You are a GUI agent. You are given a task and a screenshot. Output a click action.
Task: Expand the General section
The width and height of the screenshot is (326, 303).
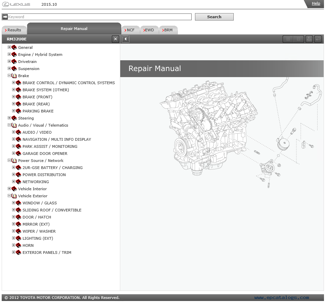pyautogui.click(x=9, y=47)
